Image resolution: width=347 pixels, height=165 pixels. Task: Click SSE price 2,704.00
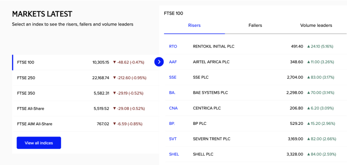coord(295,77)
